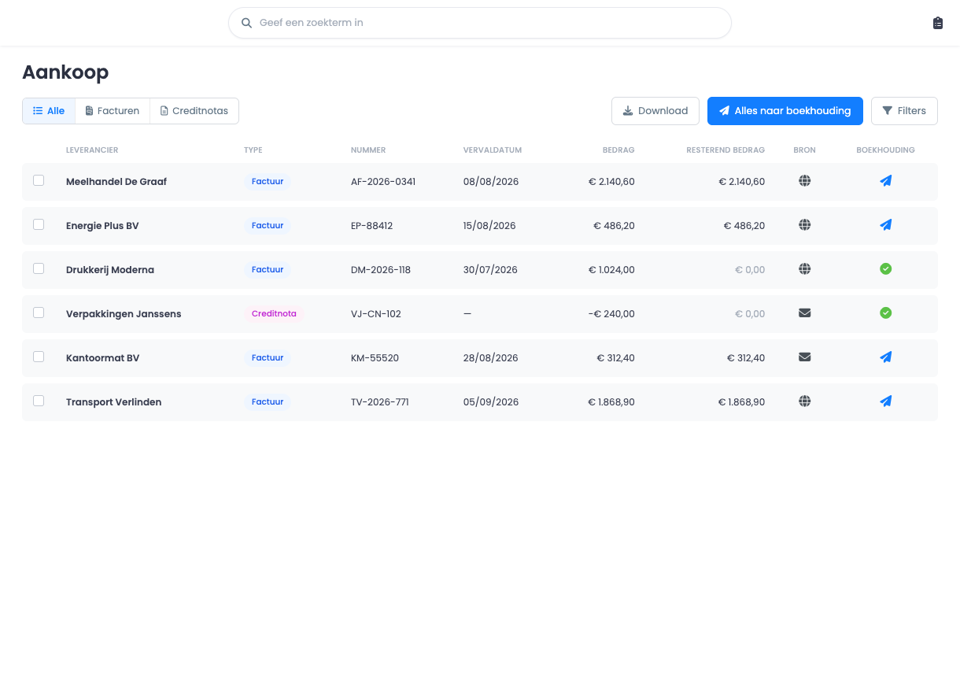Click the envelope source icon for Verpakkingen Janssens
Viewport: 960px width, 677px height.
click(804, 313)
